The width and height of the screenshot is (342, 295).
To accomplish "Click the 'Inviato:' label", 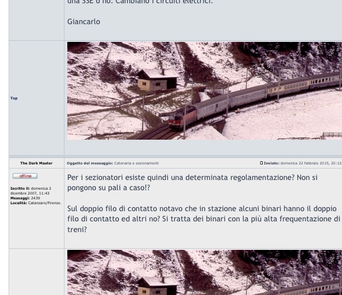I will [271, 163].
